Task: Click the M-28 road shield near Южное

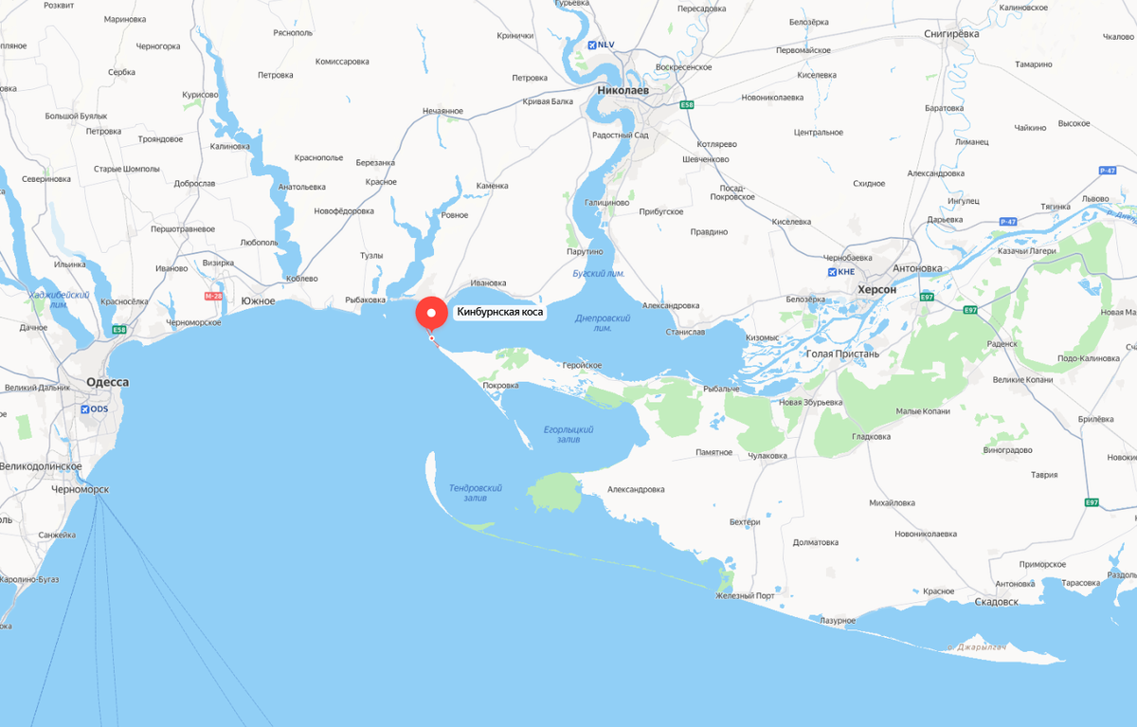Action: point(212,296)
